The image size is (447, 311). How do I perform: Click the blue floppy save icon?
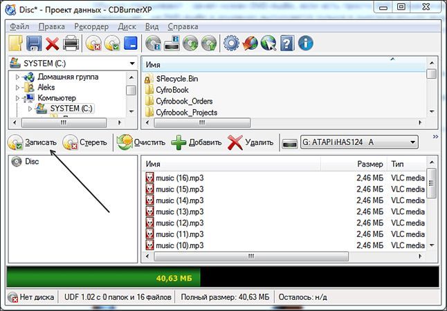click(34, 44)
